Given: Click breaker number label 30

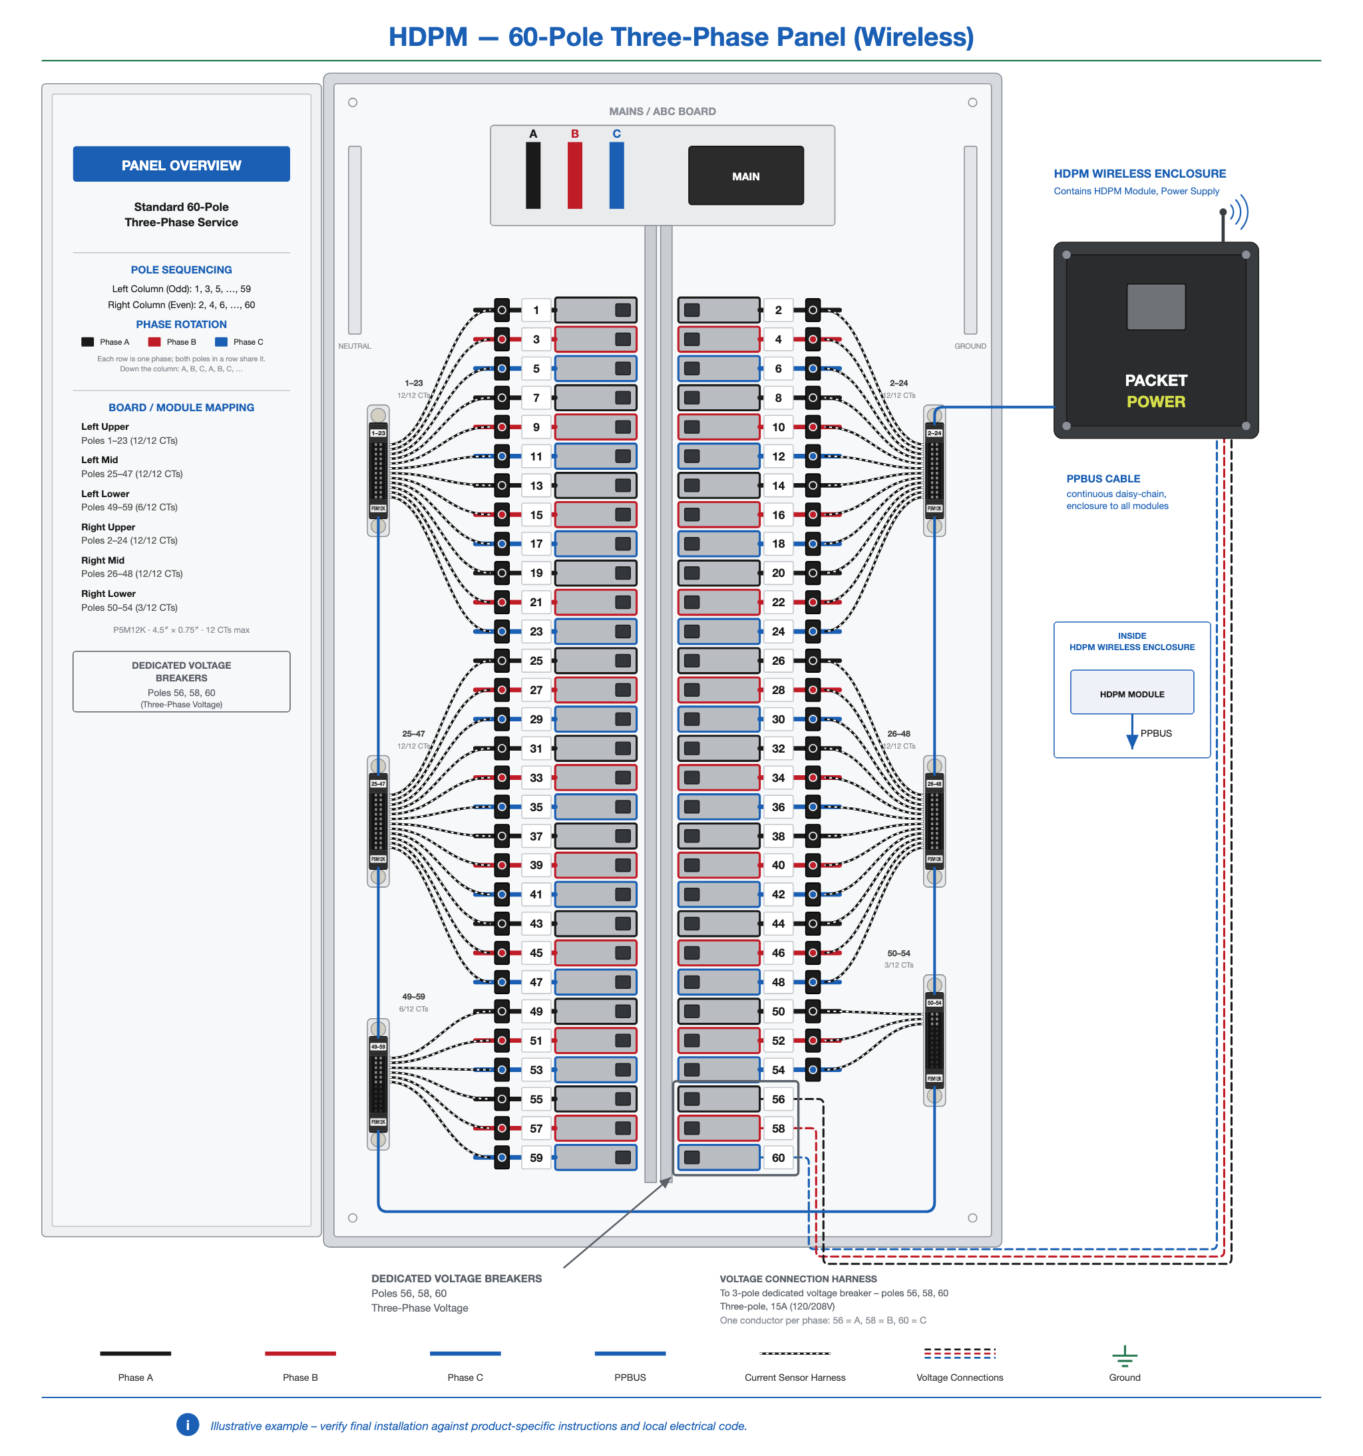Looking at the screenshot, I should pyautogui.click(x=778, y=719).
